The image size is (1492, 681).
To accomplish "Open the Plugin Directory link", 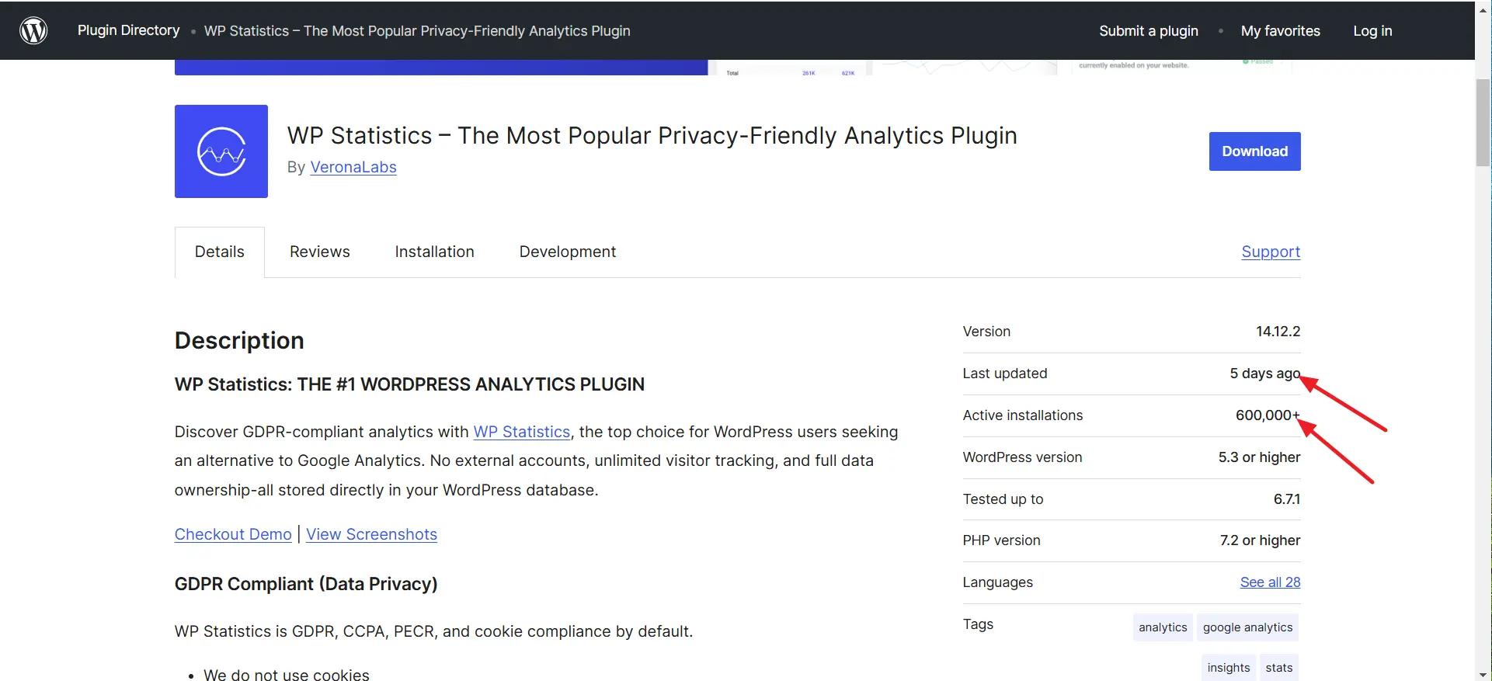I will click(x=128, y=30).
